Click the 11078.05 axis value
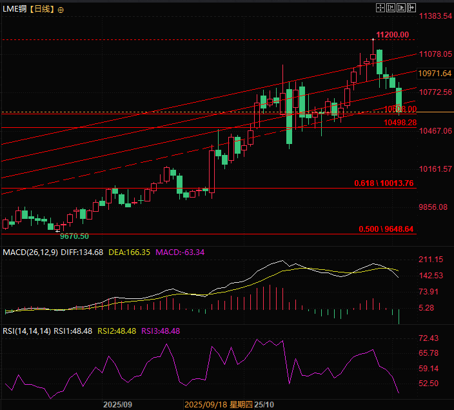This screenshot has width=454, height=410. coord(435,54)
